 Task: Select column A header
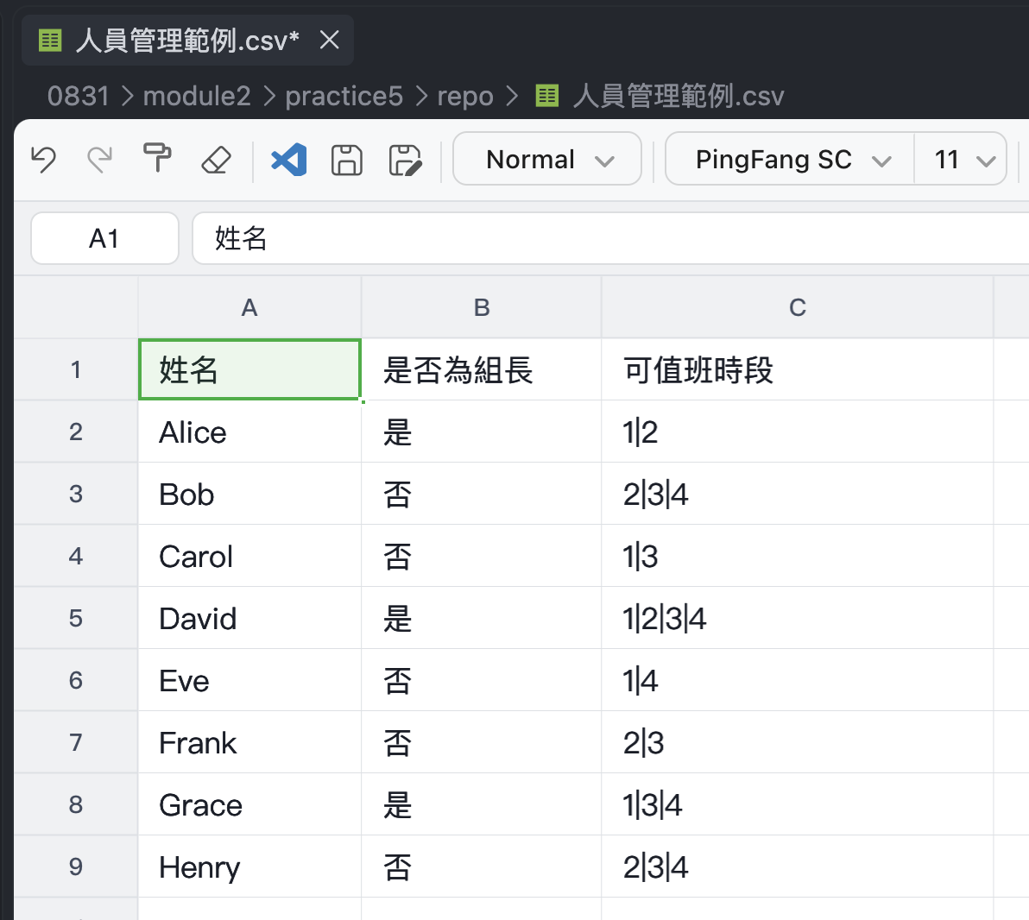click(249, 307)
